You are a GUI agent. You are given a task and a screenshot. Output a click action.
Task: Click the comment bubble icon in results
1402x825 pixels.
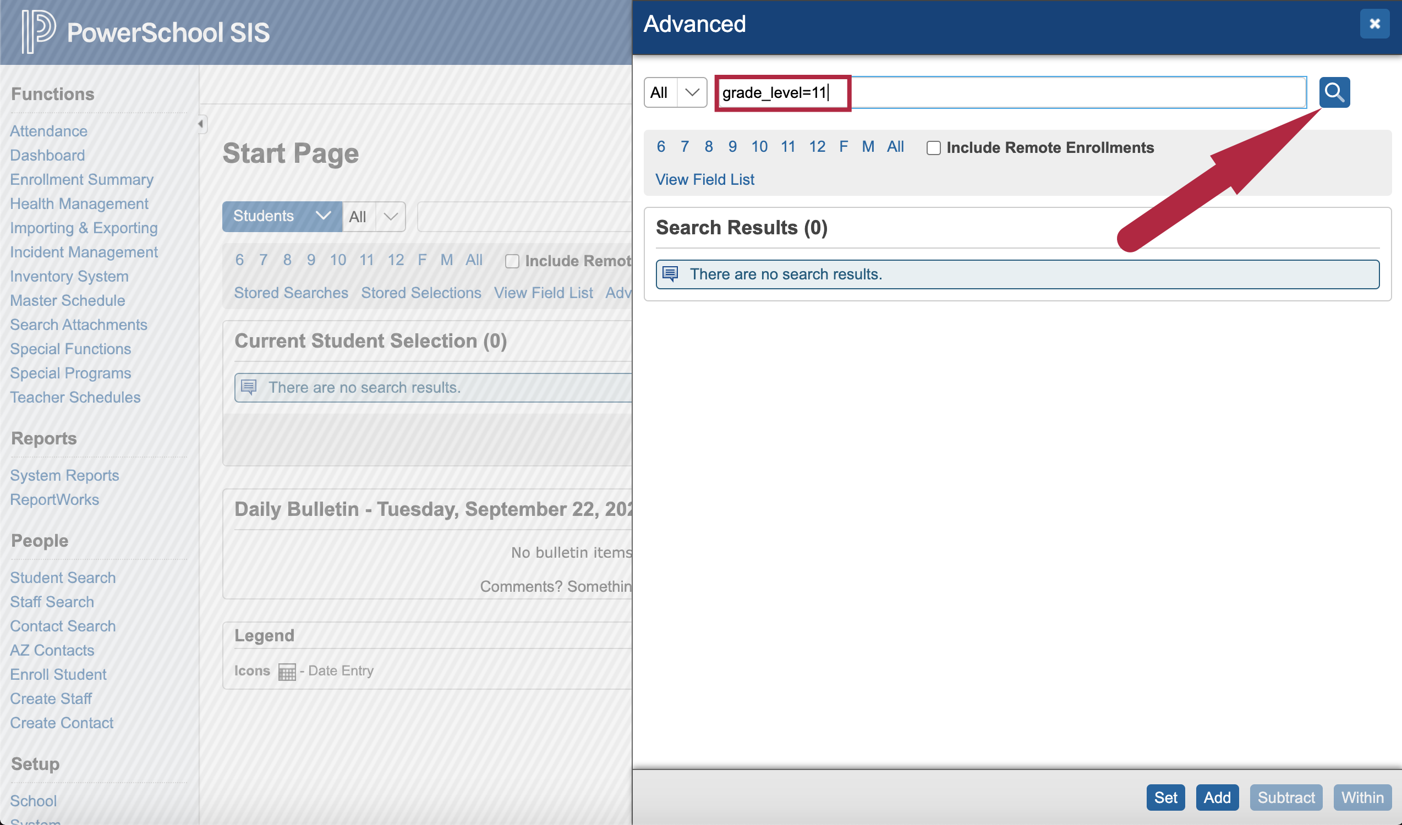[x=670, y=274]
